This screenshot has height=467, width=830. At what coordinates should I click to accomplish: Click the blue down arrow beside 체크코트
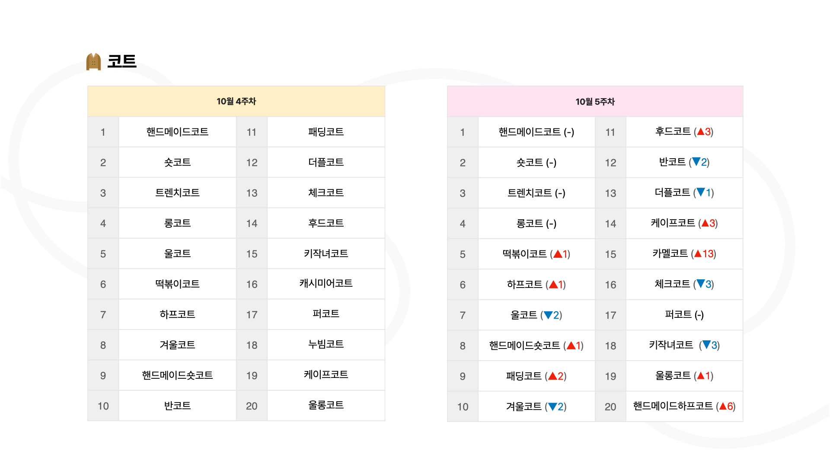[701, 284]
